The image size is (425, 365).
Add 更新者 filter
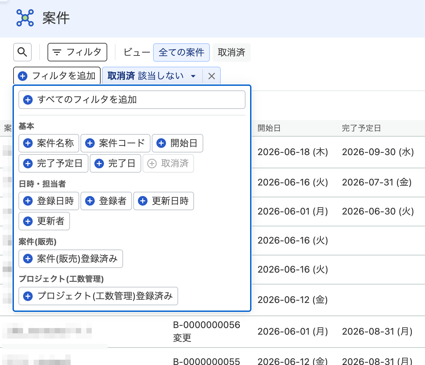(44, 221)
